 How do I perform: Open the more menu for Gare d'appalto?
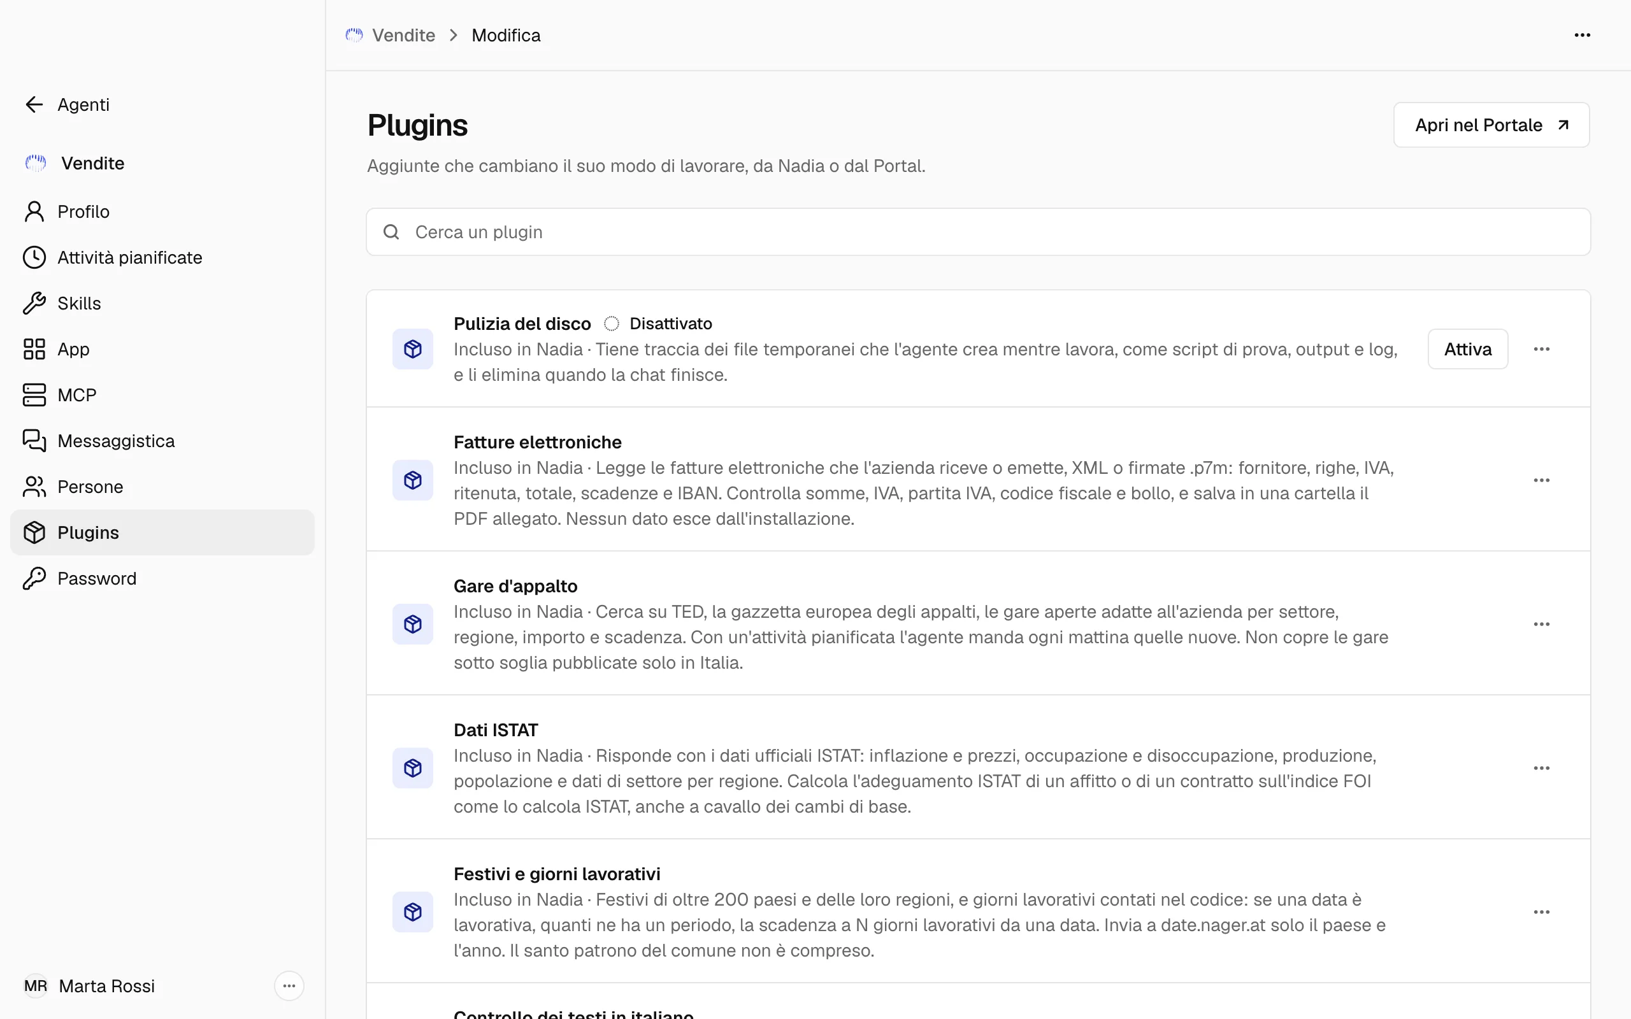tap(1541, 624)
